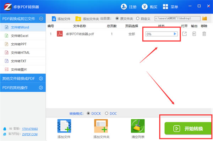Remove file with the trash can icon
This screenshot has width=213, height=141.
pos(204,34)
